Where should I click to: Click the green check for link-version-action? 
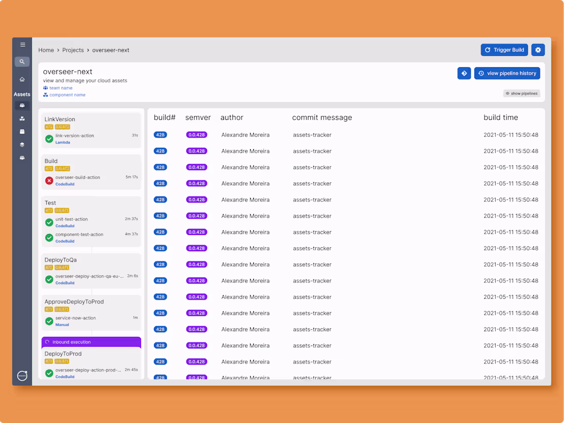(49, 139)
